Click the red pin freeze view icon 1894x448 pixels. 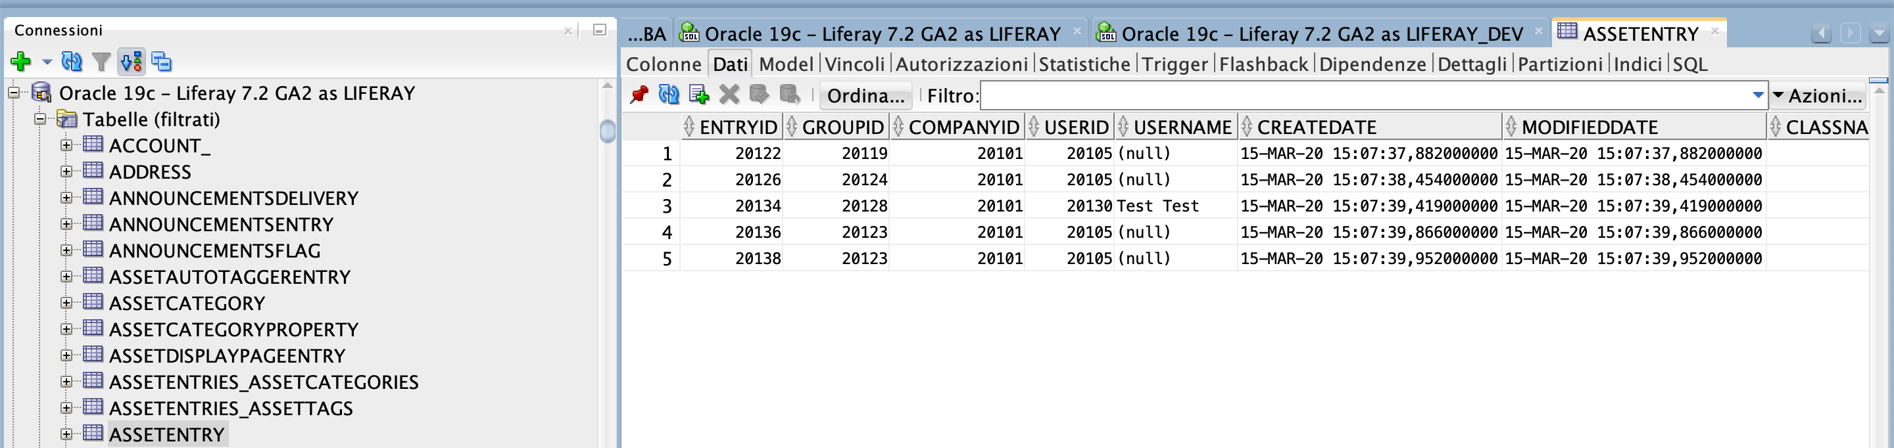pyautogui.click(x=639, y=95)
